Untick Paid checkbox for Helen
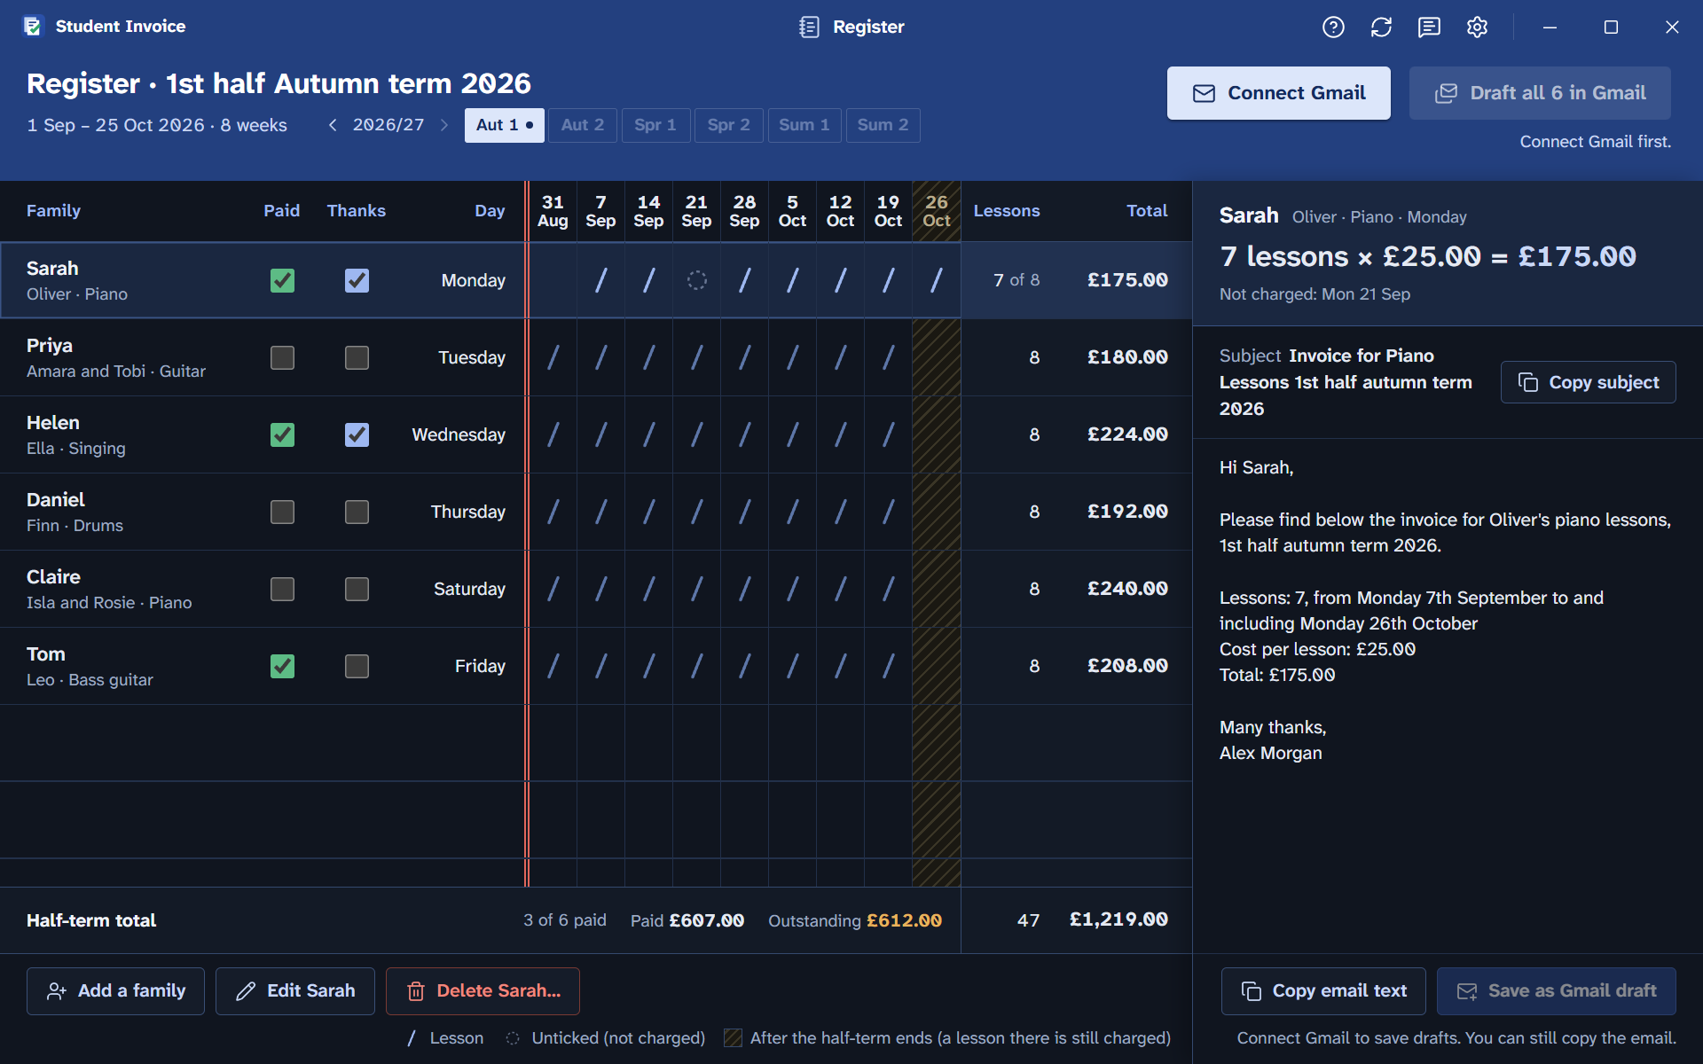 pos(282,434)
